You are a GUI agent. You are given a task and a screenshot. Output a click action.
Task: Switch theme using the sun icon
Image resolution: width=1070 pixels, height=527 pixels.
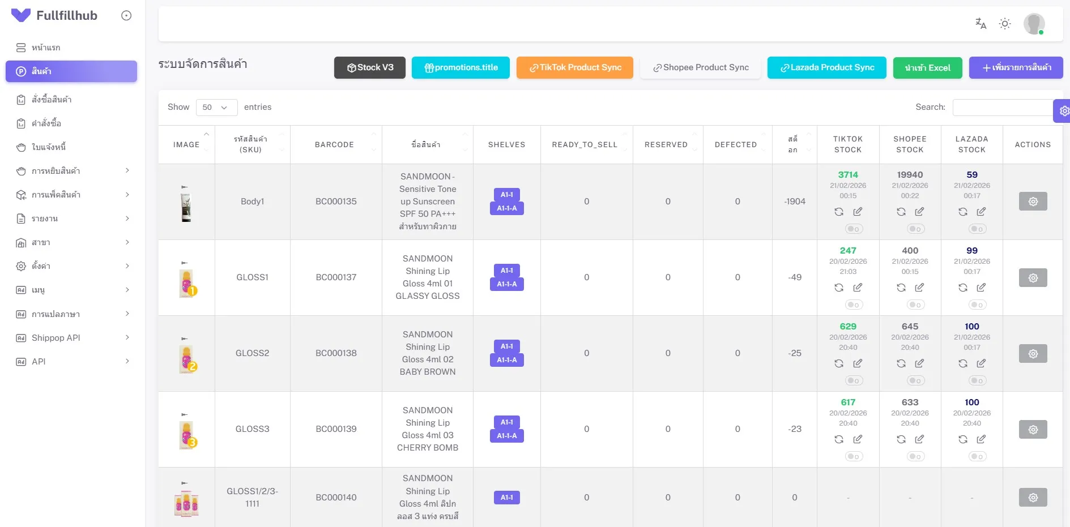[1004, 24]
